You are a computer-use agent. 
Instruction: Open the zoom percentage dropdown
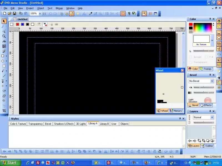pos(40,14)
